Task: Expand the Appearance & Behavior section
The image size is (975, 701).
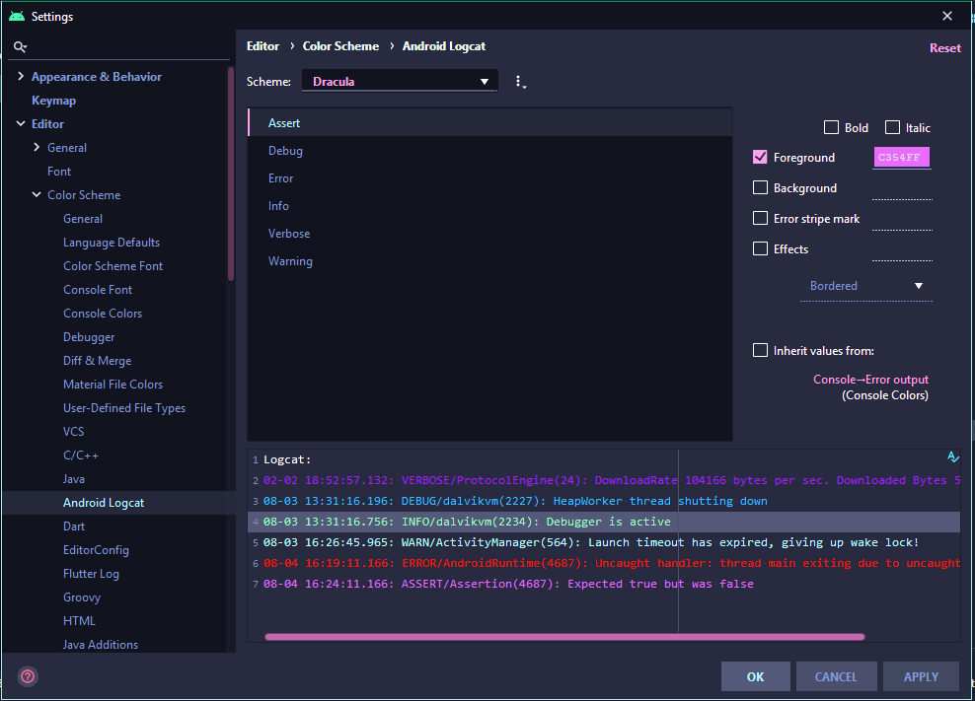Action: (21, 77)
